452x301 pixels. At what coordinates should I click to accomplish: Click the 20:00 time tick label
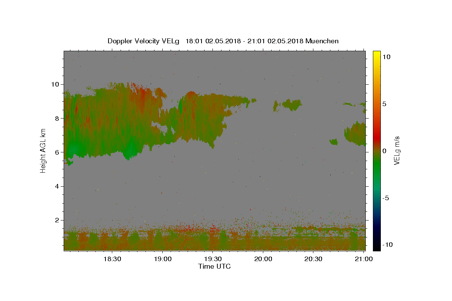[263, 259]
